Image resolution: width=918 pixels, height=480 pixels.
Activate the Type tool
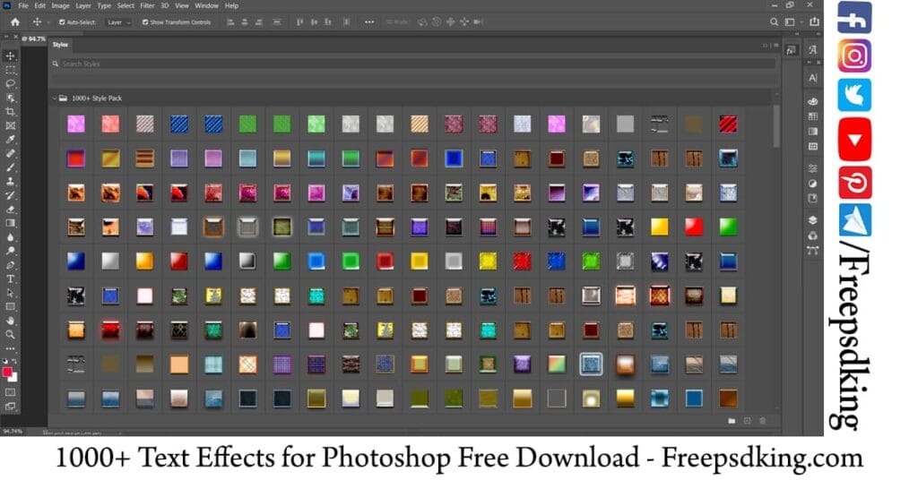tap(11, 279)
